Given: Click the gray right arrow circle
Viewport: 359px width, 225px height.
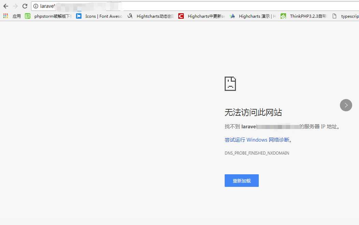Looking at the screenshot, I should (x=346, y=105).
